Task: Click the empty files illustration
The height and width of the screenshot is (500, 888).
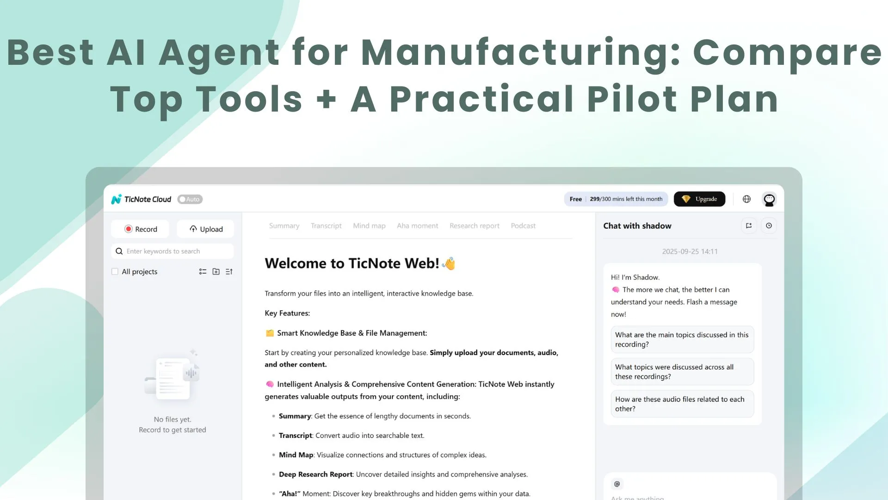Action: (x=173, y=376)
